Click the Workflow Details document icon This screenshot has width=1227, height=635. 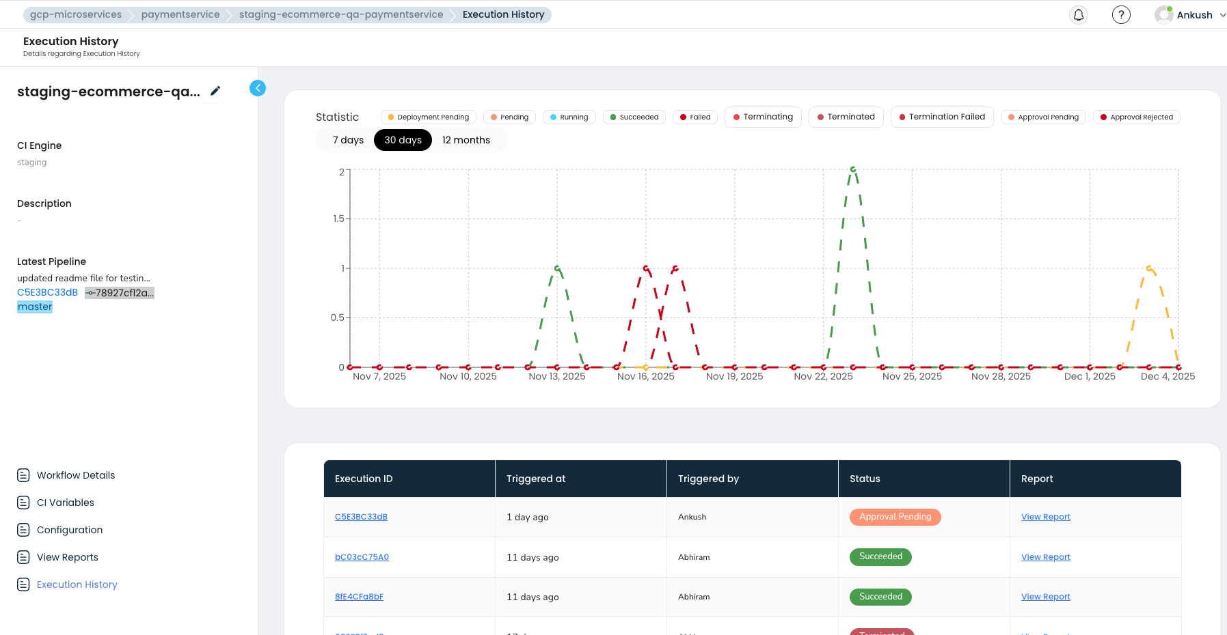pyautogui.click(x=23, y=475)
